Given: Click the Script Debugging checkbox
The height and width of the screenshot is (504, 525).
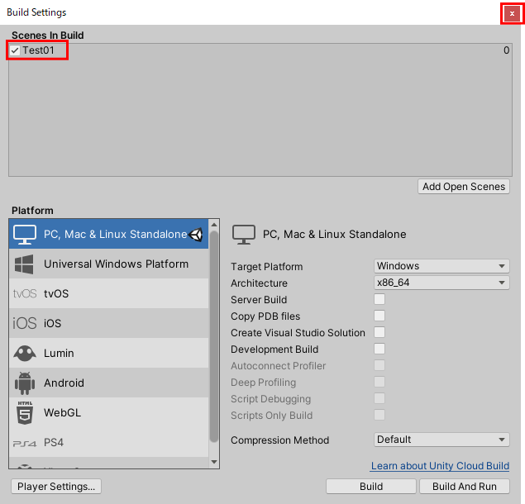Looking at the screenshot, I should point(379,398).
